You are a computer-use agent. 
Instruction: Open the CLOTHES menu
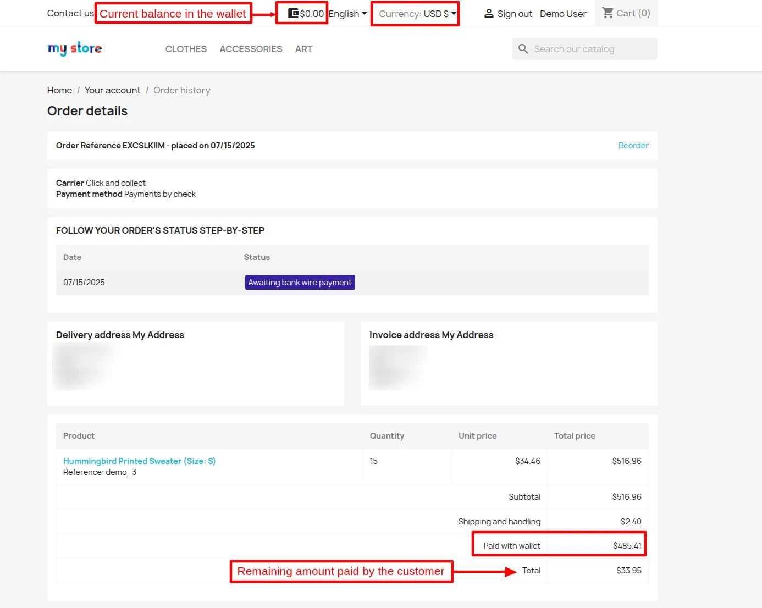click(186, 49)
